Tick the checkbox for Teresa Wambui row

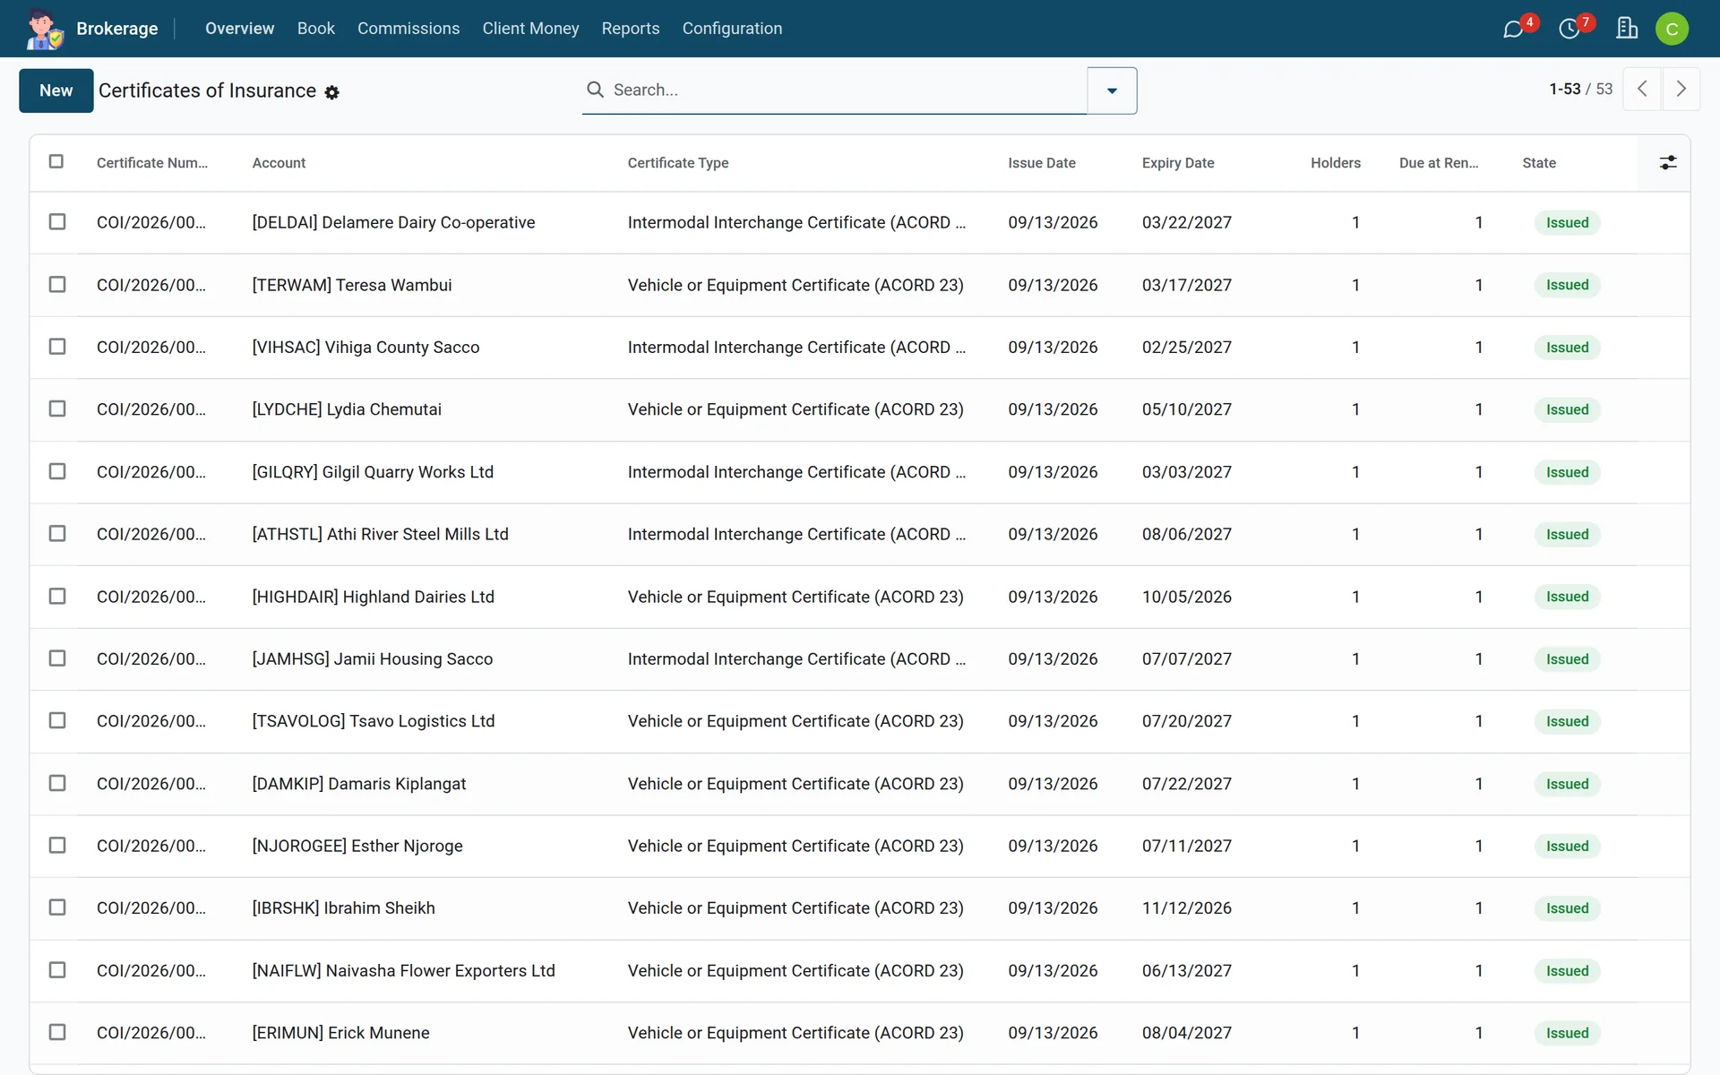[57, 284]
